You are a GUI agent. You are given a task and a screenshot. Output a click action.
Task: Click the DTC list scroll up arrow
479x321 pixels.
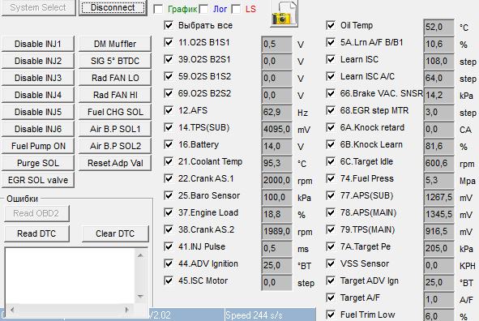pos(140,255)
